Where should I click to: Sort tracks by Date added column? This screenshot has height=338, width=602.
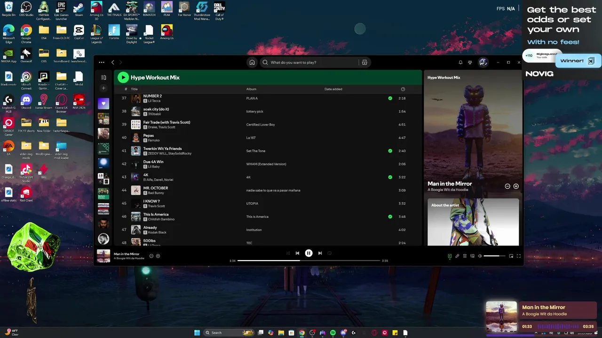click(x=333, y=89)
